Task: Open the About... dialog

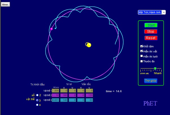Action: tap(5, 5)
